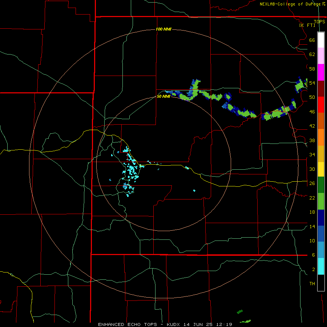Click the TH legend label
The width and height of the screenshot is (327, 327).
coord(312,284)
